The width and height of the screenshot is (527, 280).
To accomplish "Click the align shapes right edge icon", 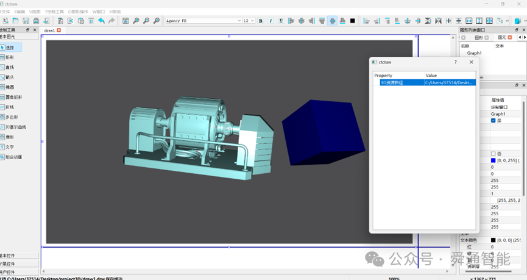I will [x=377, y=21].
